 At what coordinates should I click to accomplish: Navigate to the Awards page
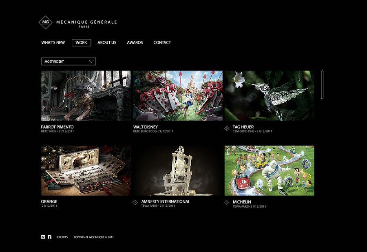point(135,42)
